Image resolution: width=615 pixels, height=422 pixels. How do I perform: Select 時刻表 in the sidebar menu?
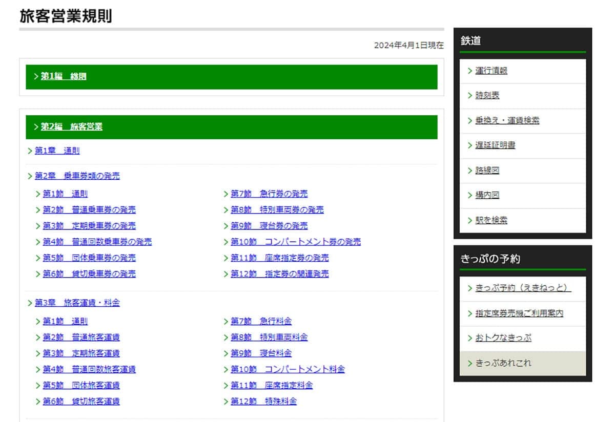tap(522, 96)
